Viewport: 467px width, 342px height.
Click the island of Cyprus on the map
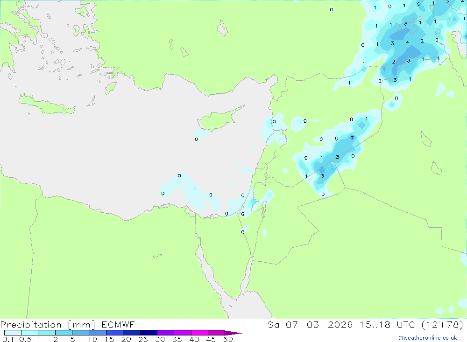click(219, 119)
